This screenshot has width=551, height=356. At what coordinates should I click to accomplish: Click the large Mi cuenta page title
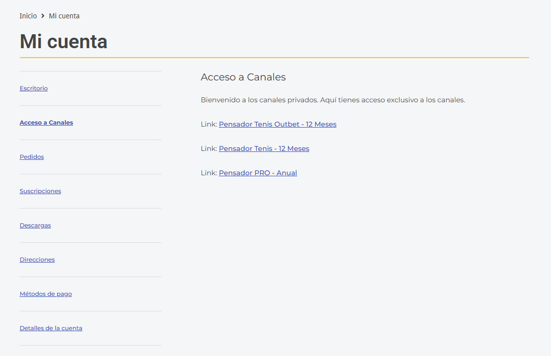64,42
